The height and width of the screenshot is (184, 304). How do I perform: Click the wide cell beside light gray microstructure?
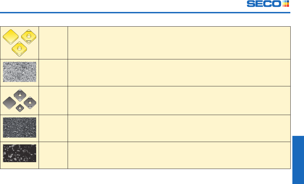click(179, 73)
